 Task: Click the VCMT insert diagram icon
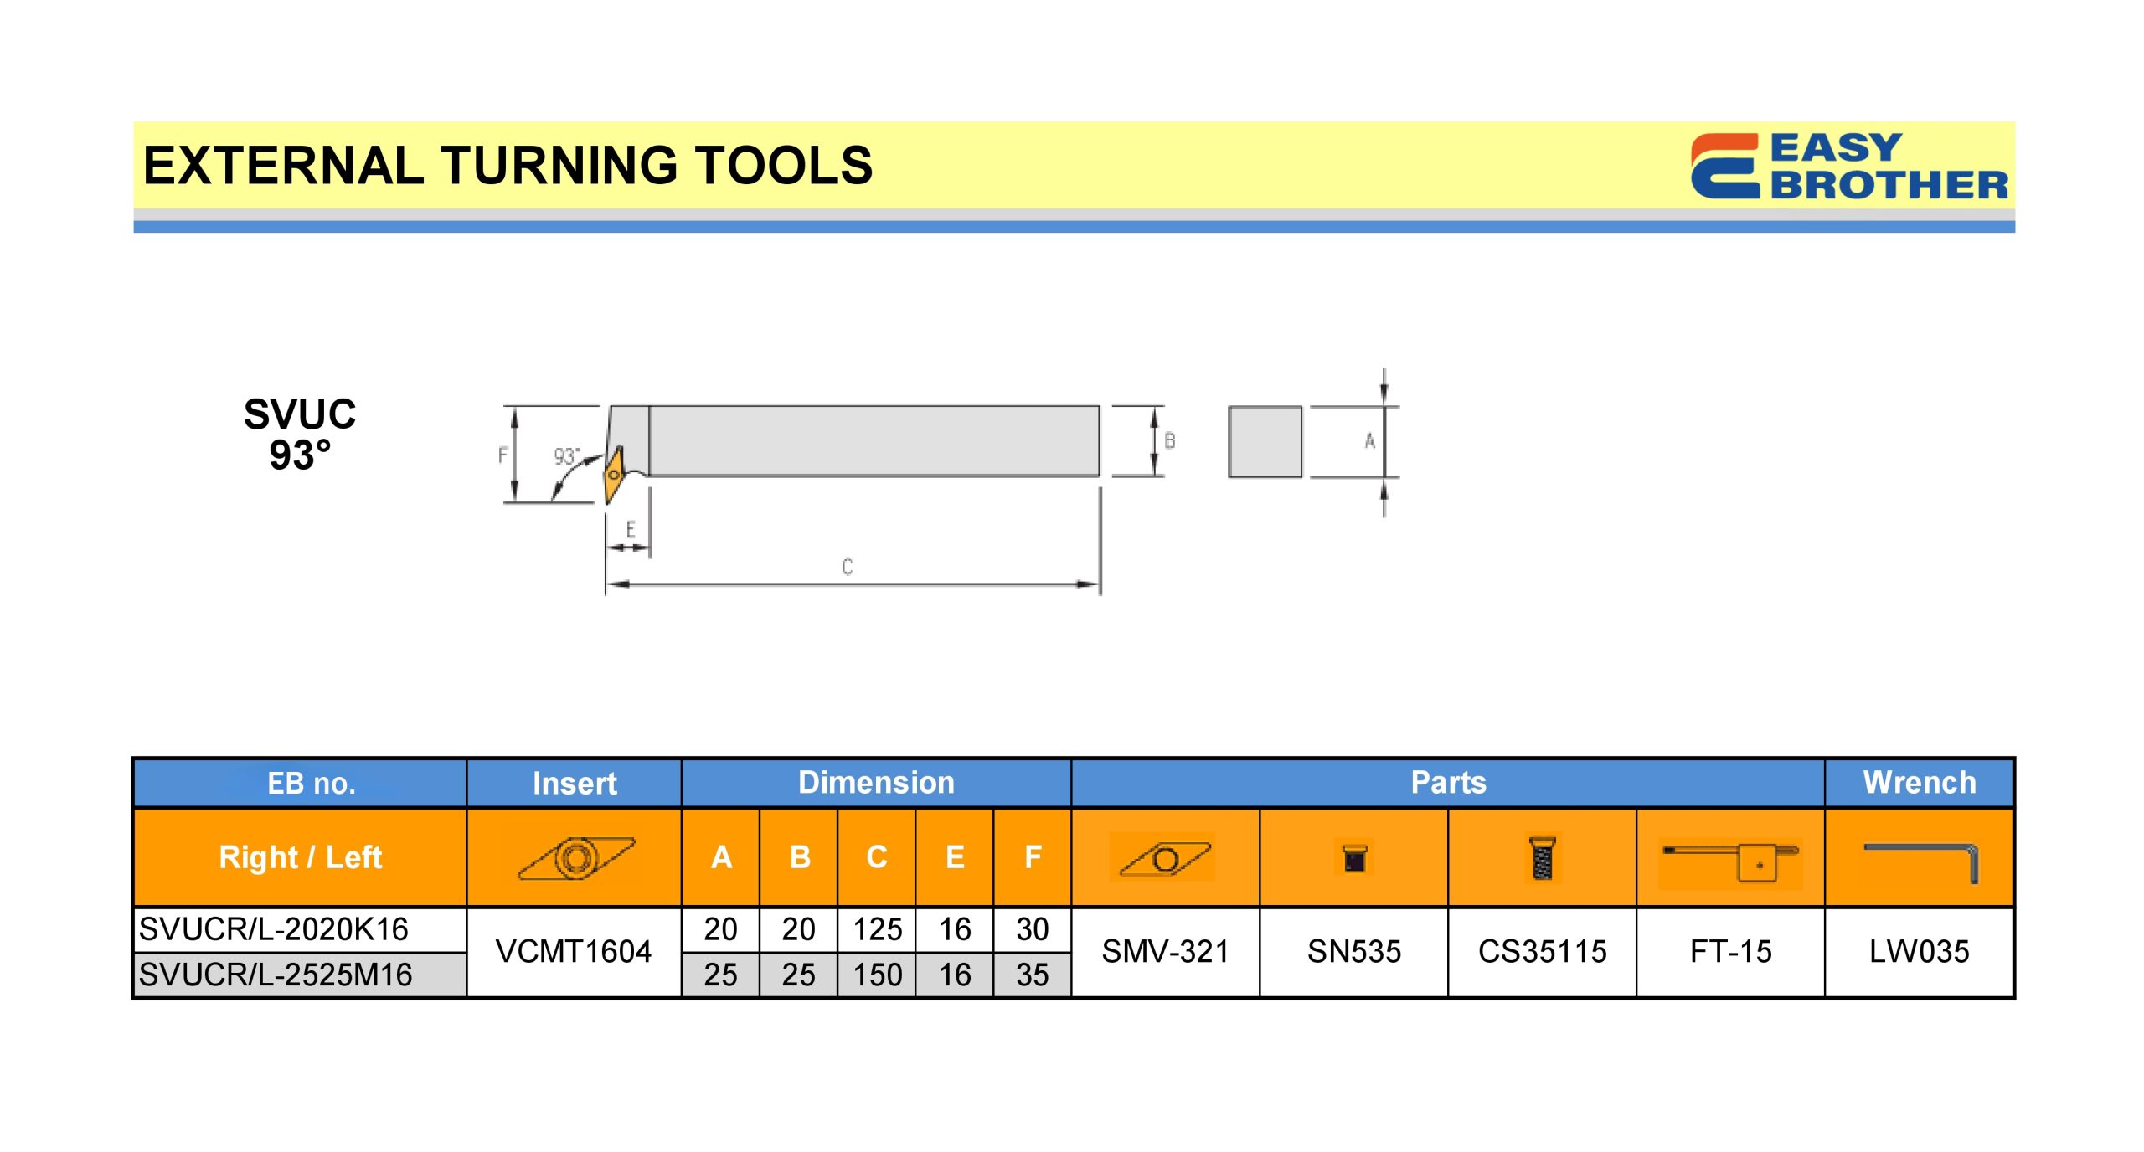coord(576,857)
